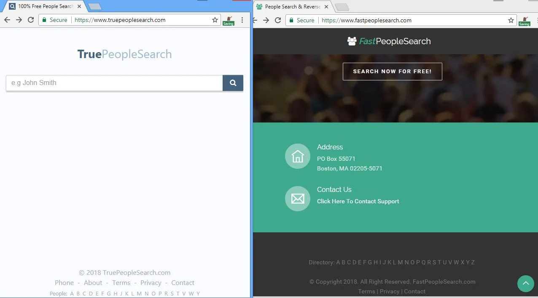This screenshot has height=298, width=538.
Task: Click the 'Contact Us' heading on FastPeopleSearch
Action: pos(334,189)
